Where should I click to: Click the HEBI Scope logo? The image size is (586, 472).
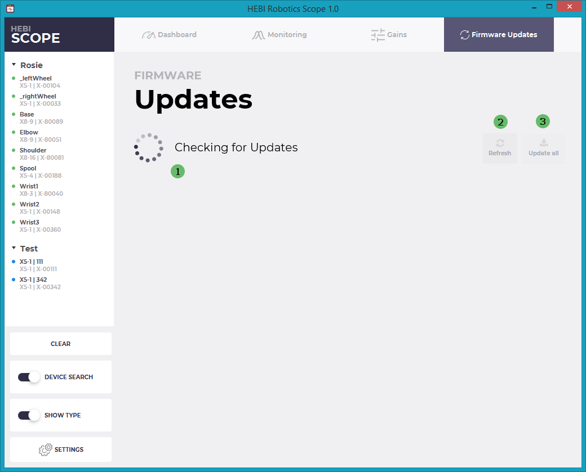click(35, 34)
